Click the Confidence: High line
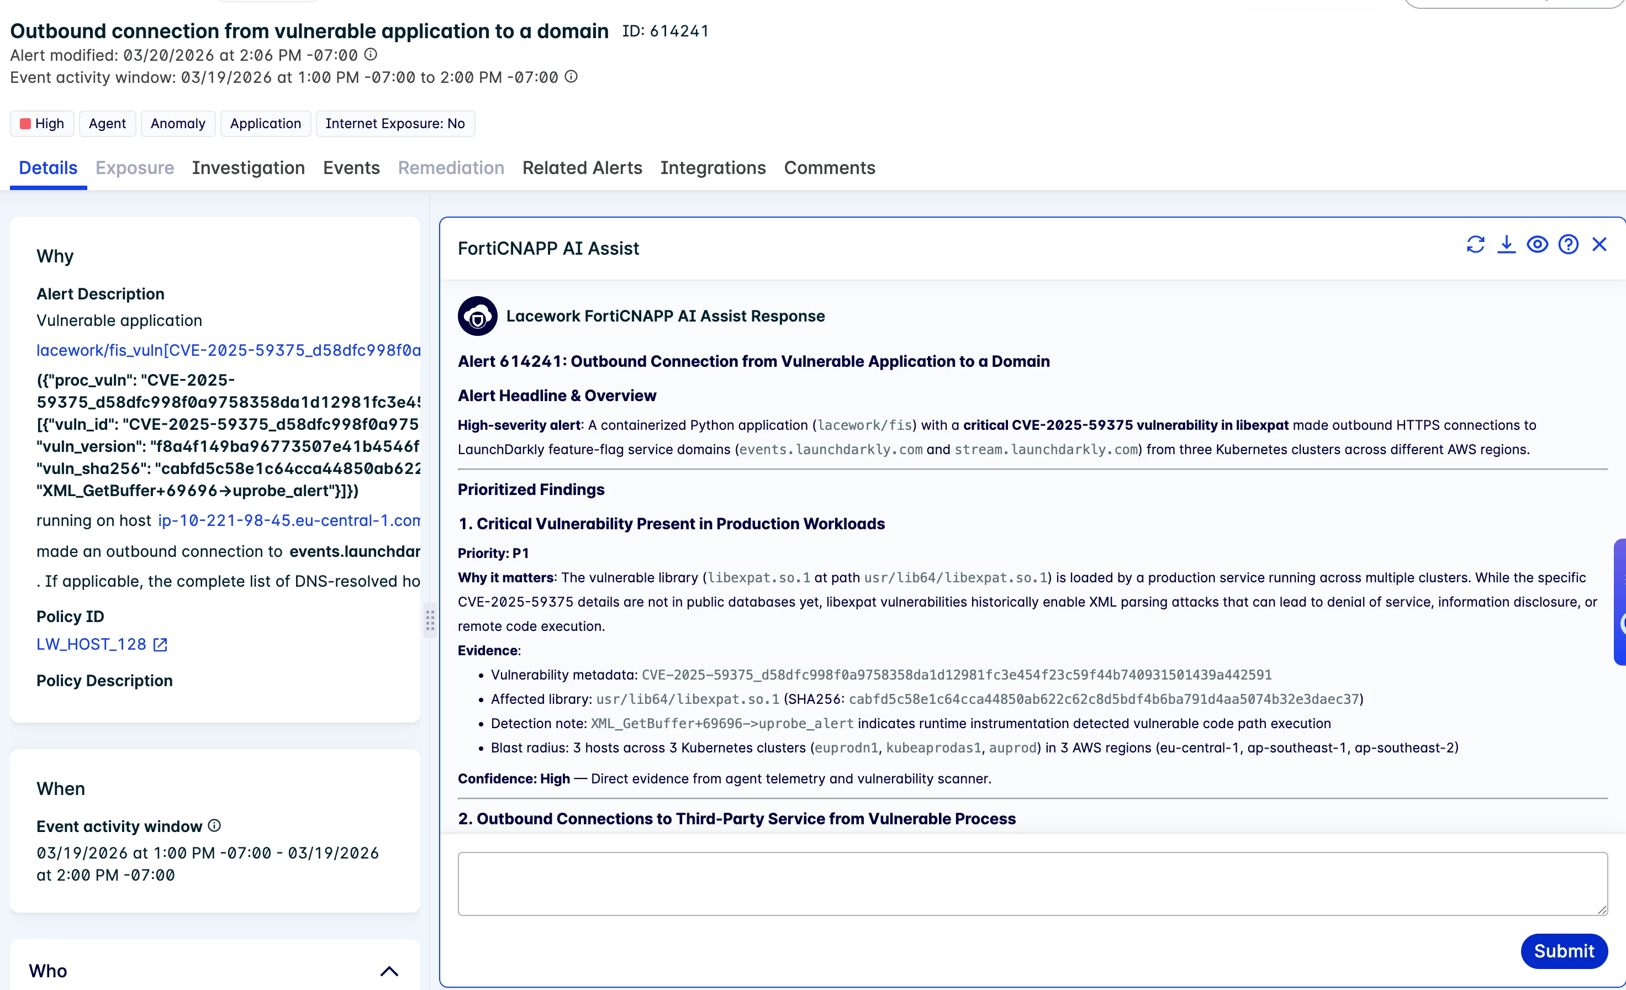 pyautogui.click(x=725, y=779)
